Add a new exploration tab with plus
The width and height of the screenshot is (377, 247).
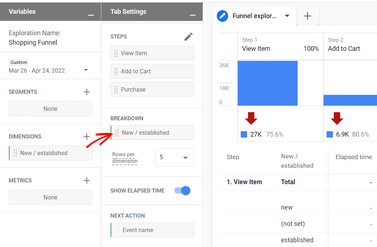307,16
